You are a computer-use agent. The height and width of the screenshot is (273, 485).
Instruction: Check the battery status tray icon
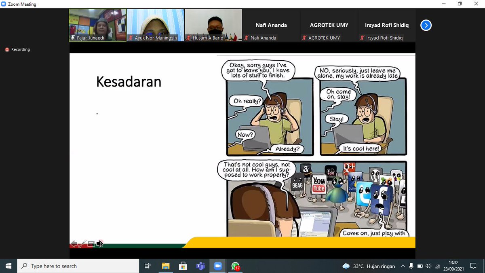pyautogui.click(x=420, y=266)
